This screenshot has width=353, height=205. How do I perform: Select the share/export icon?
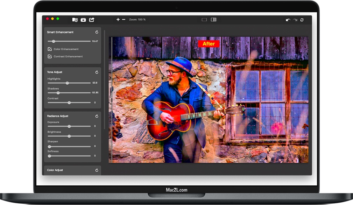coord(92,20)
